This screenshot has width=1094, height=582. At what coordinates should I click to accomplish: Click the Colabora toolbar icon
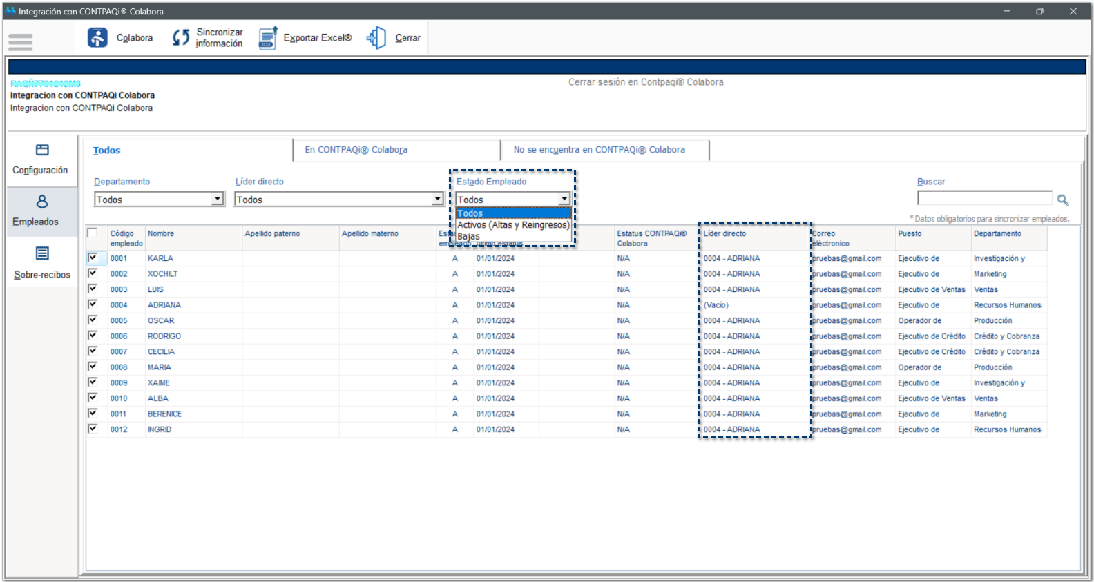coord(97,38)
